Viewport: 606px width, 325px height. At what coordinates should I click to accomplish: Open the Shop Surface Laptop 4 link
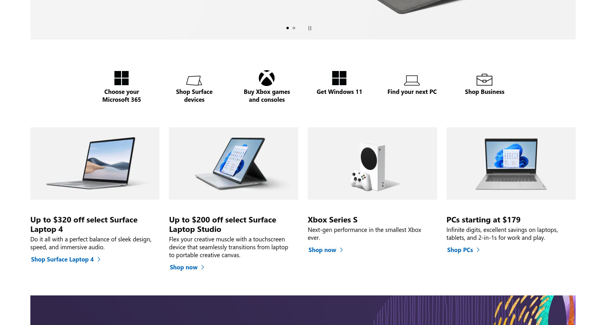pos(62,259)
